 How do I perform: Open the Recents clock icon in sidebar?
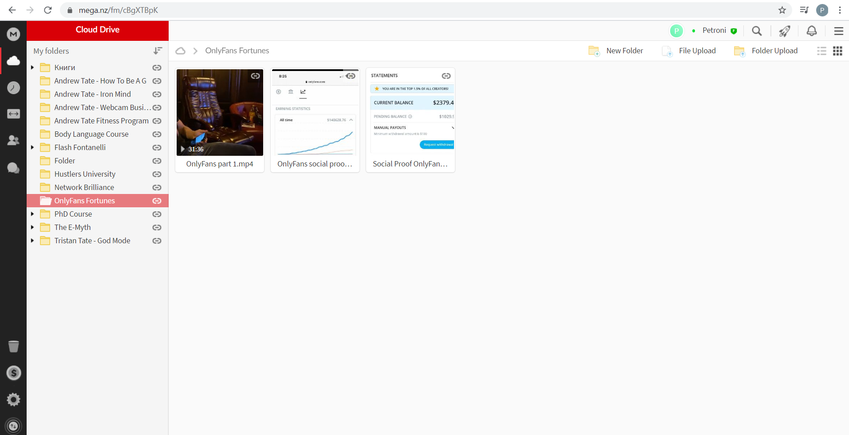tap(13, 87)
